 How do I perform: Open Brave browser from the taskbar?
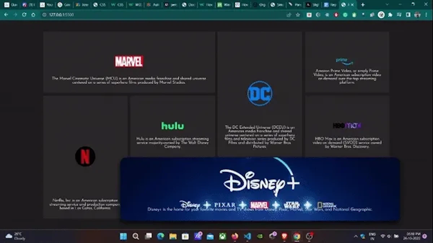(x=284, y=236)
